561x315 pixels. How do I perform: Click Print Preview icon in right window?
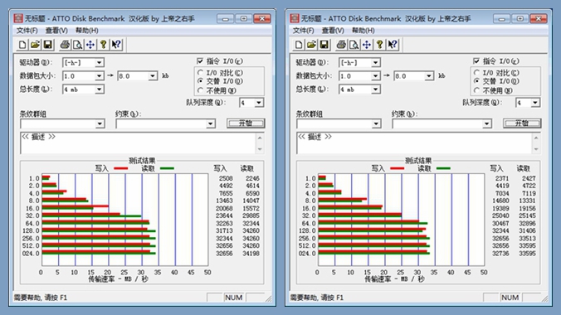coord(354,45)
